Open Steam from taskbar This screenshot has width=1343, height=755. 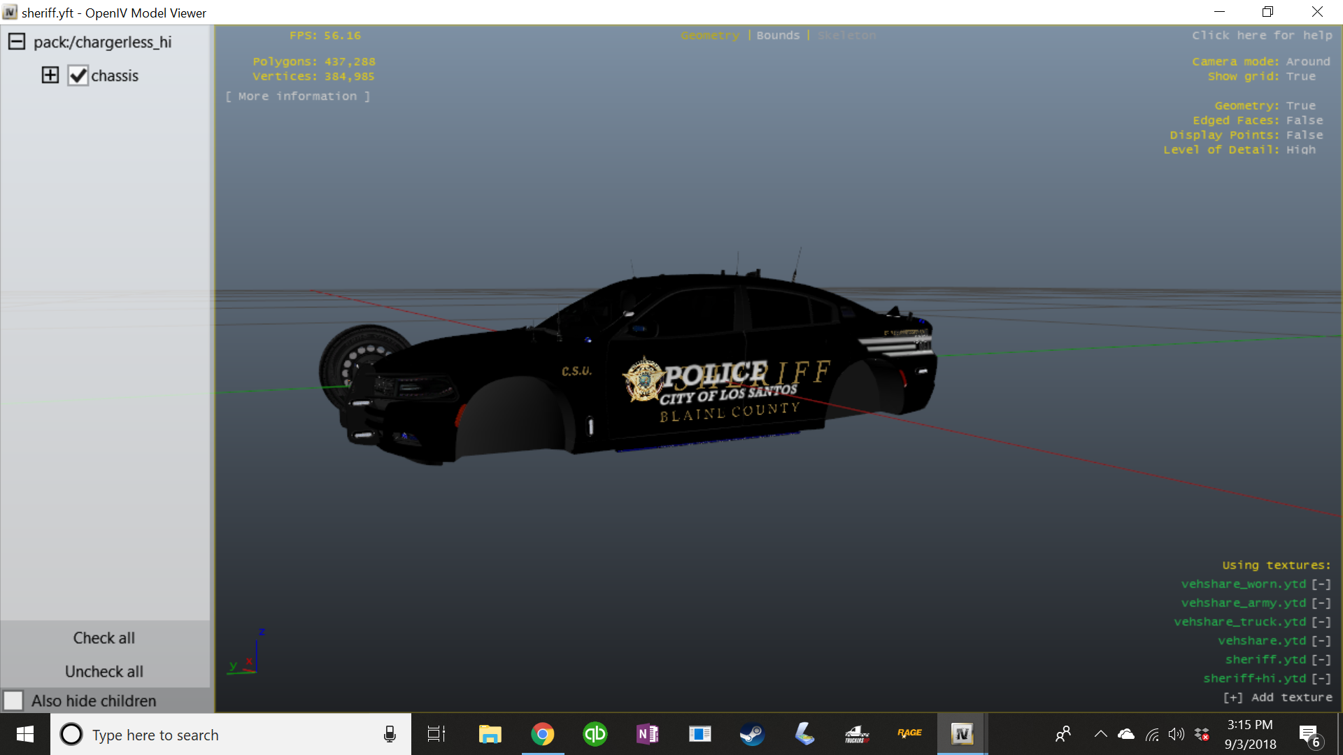click(752, 734)
